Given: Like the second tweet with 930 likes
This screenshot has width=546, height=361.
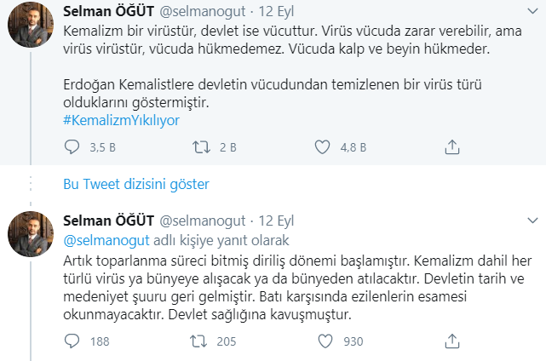Looking at the screenshot, I should coord(323,342).
